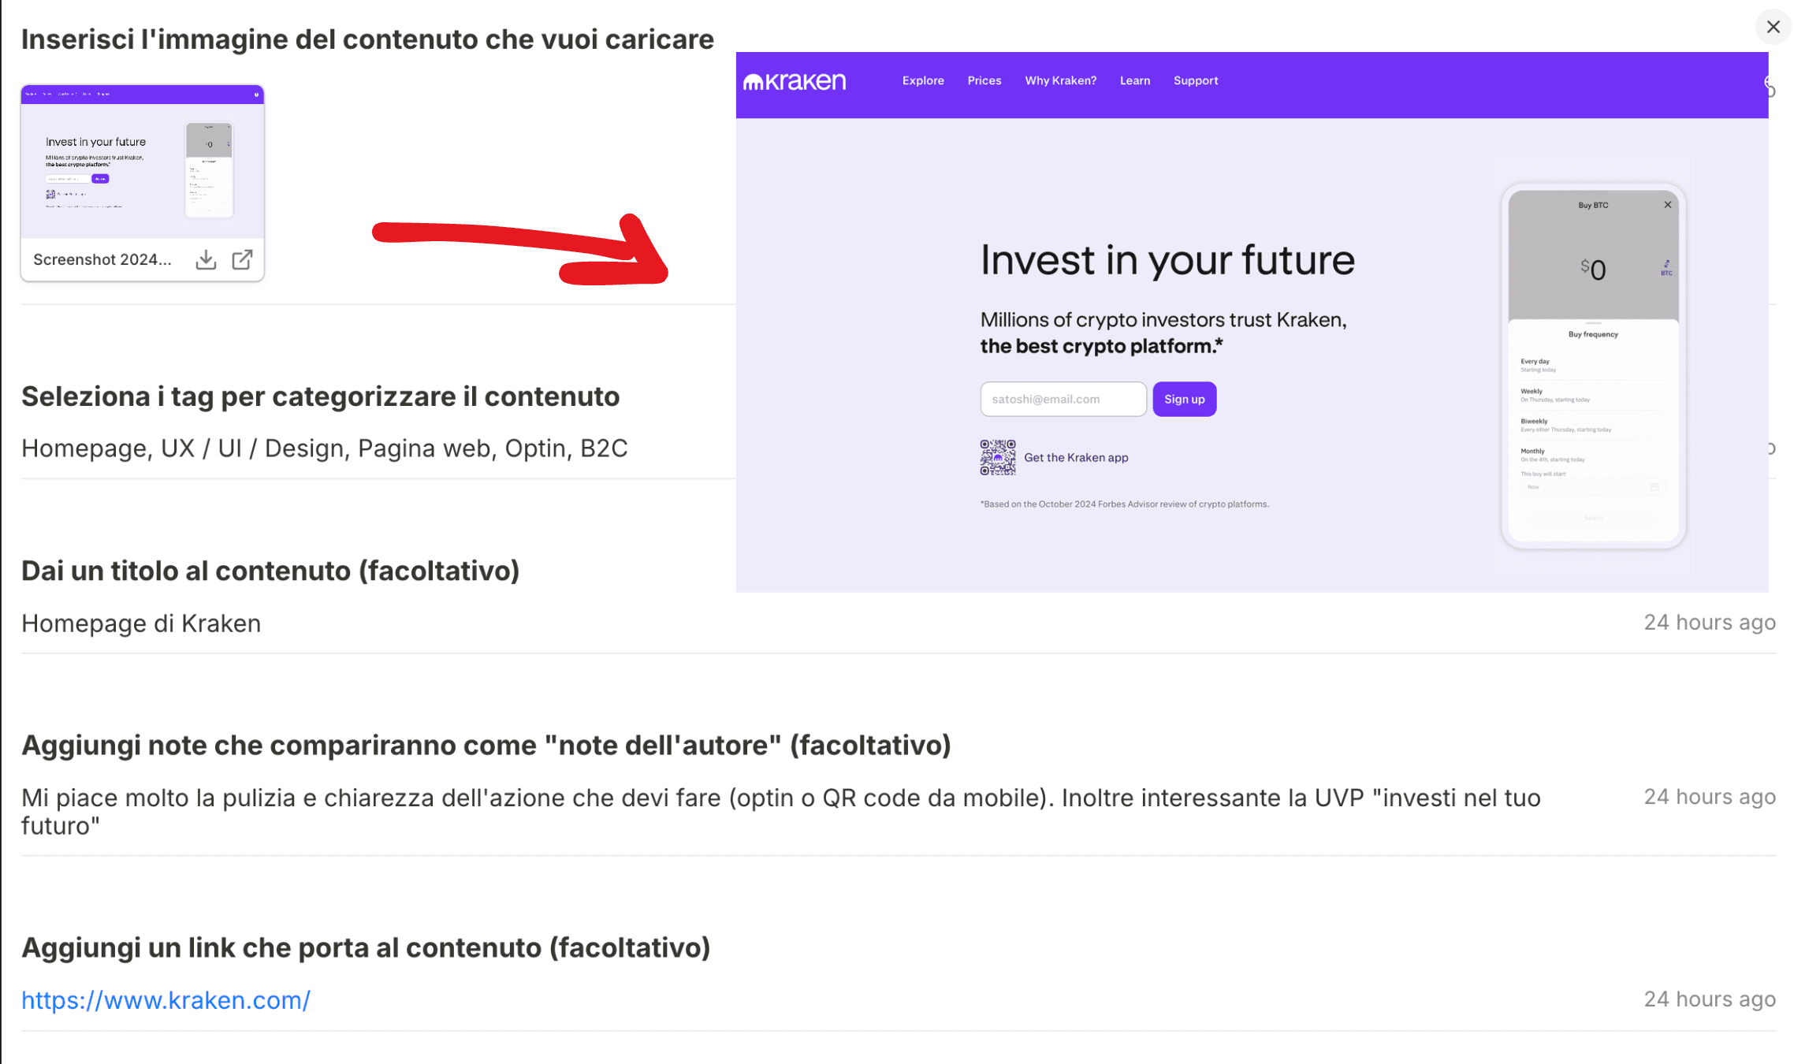Open the Get the Kraken app link
The height and width of the screenshot is (1064, 1794).
tap(1076, 457)
